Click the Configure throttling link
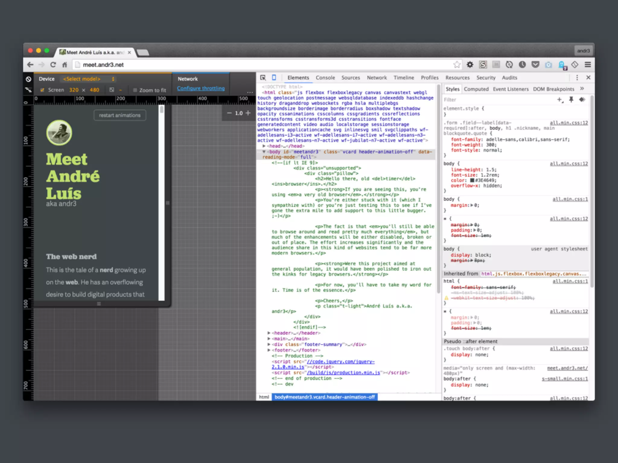Viewport: 618px width, 463px height. point(201,88)
